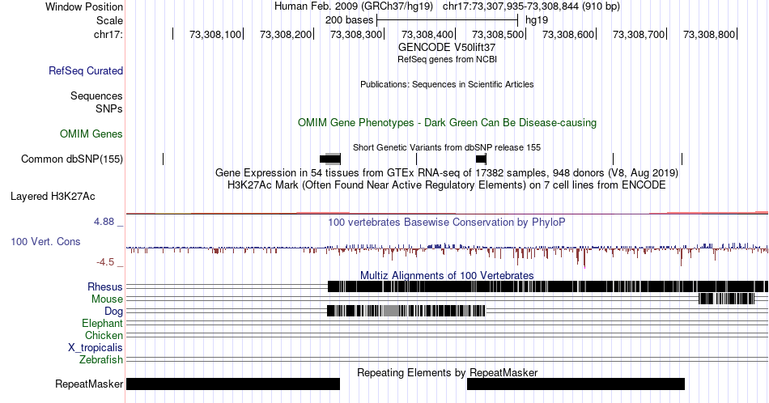
Task: Click the PhyloP -4.5 minimum value
Action: coord(105,262)
